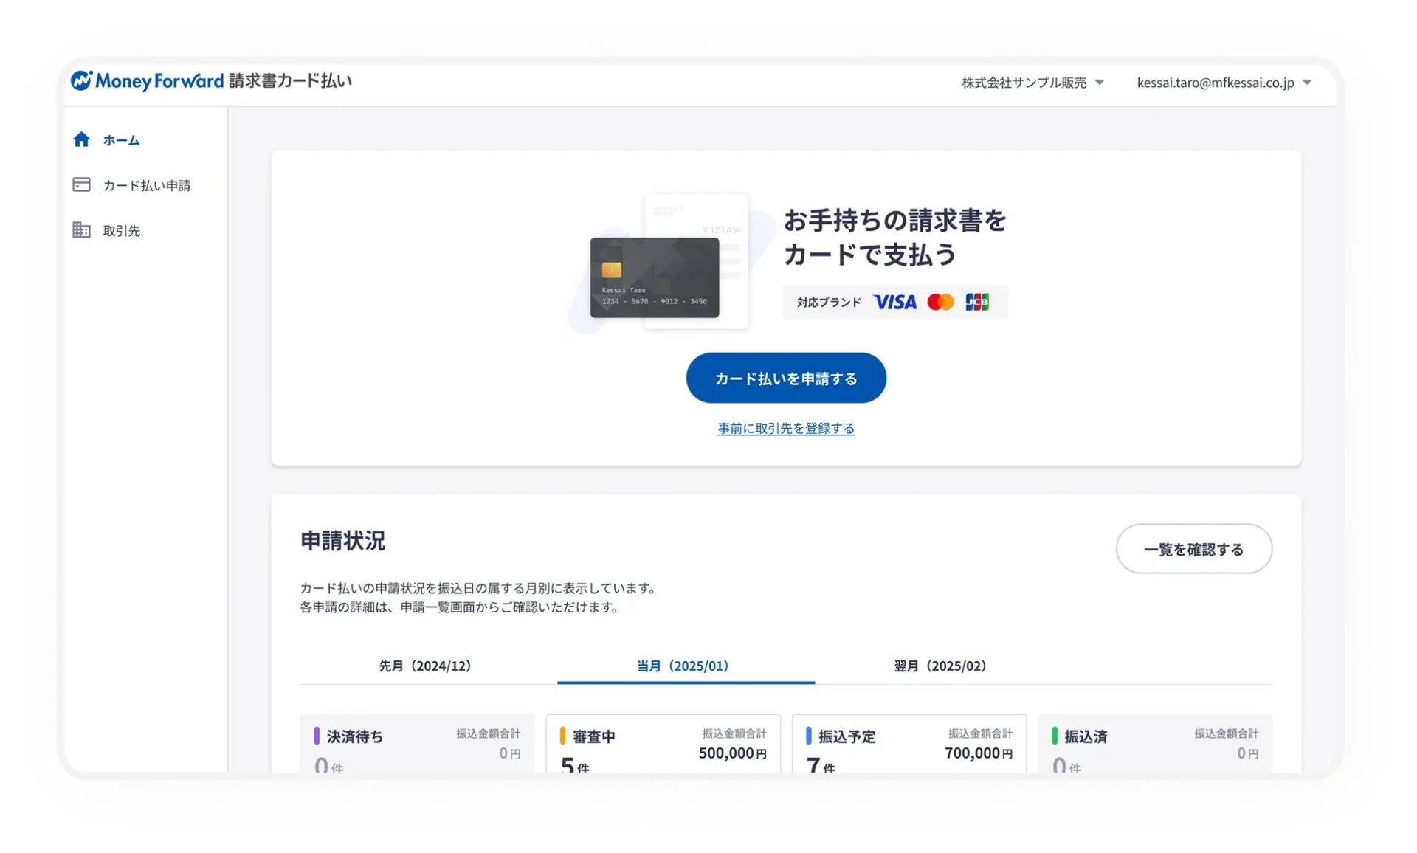Open カード払い申請 via its card icon

[81, 184]
